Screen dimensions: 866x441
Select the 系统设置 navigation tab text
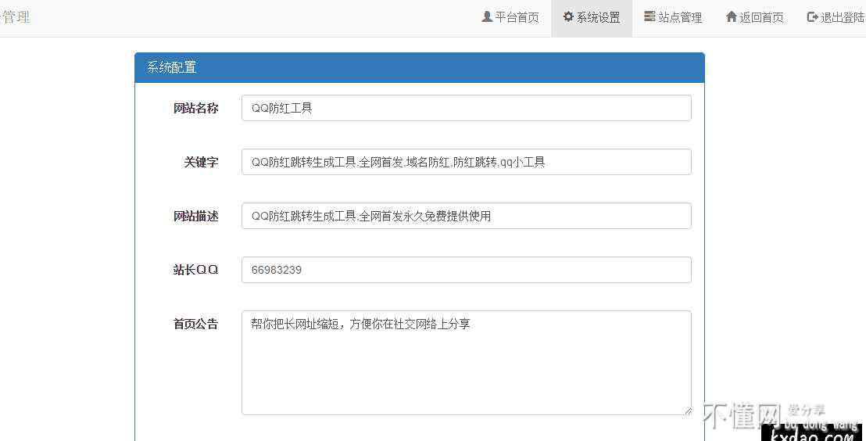pyautogui.click(x=599, y=17)
